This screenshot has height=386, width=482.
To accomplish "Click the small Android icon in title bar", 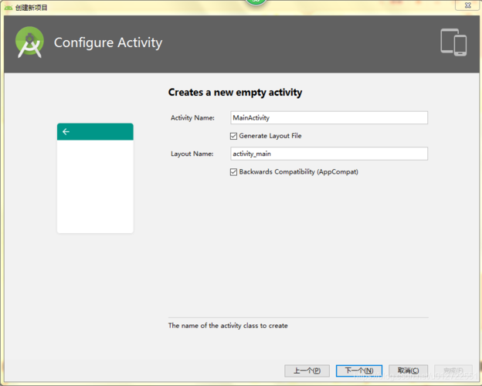I will pos(8,8).
